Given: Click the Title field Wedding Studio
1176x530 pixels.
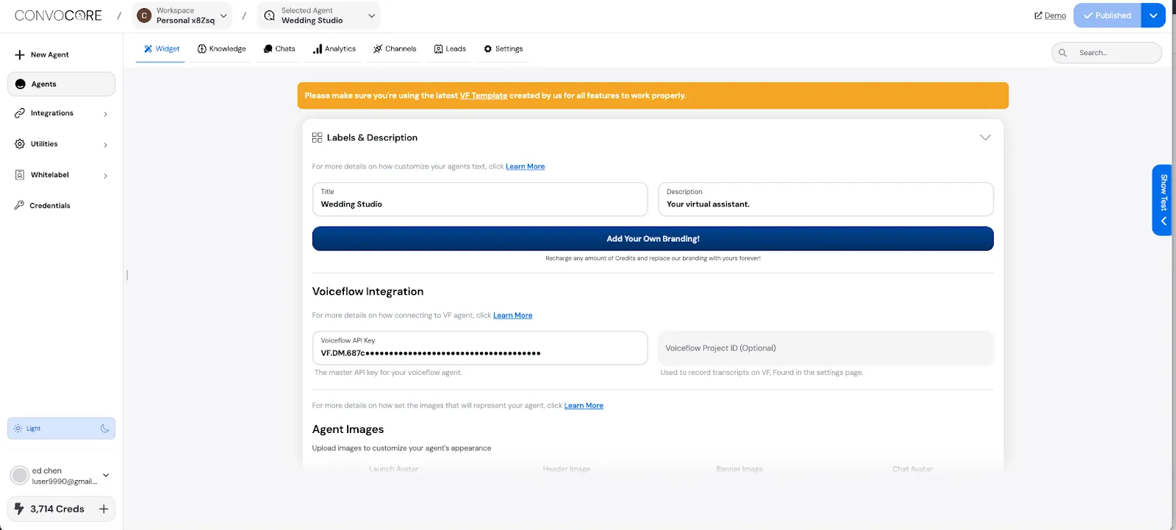Looking at the screenshot, I should [480, 199].
